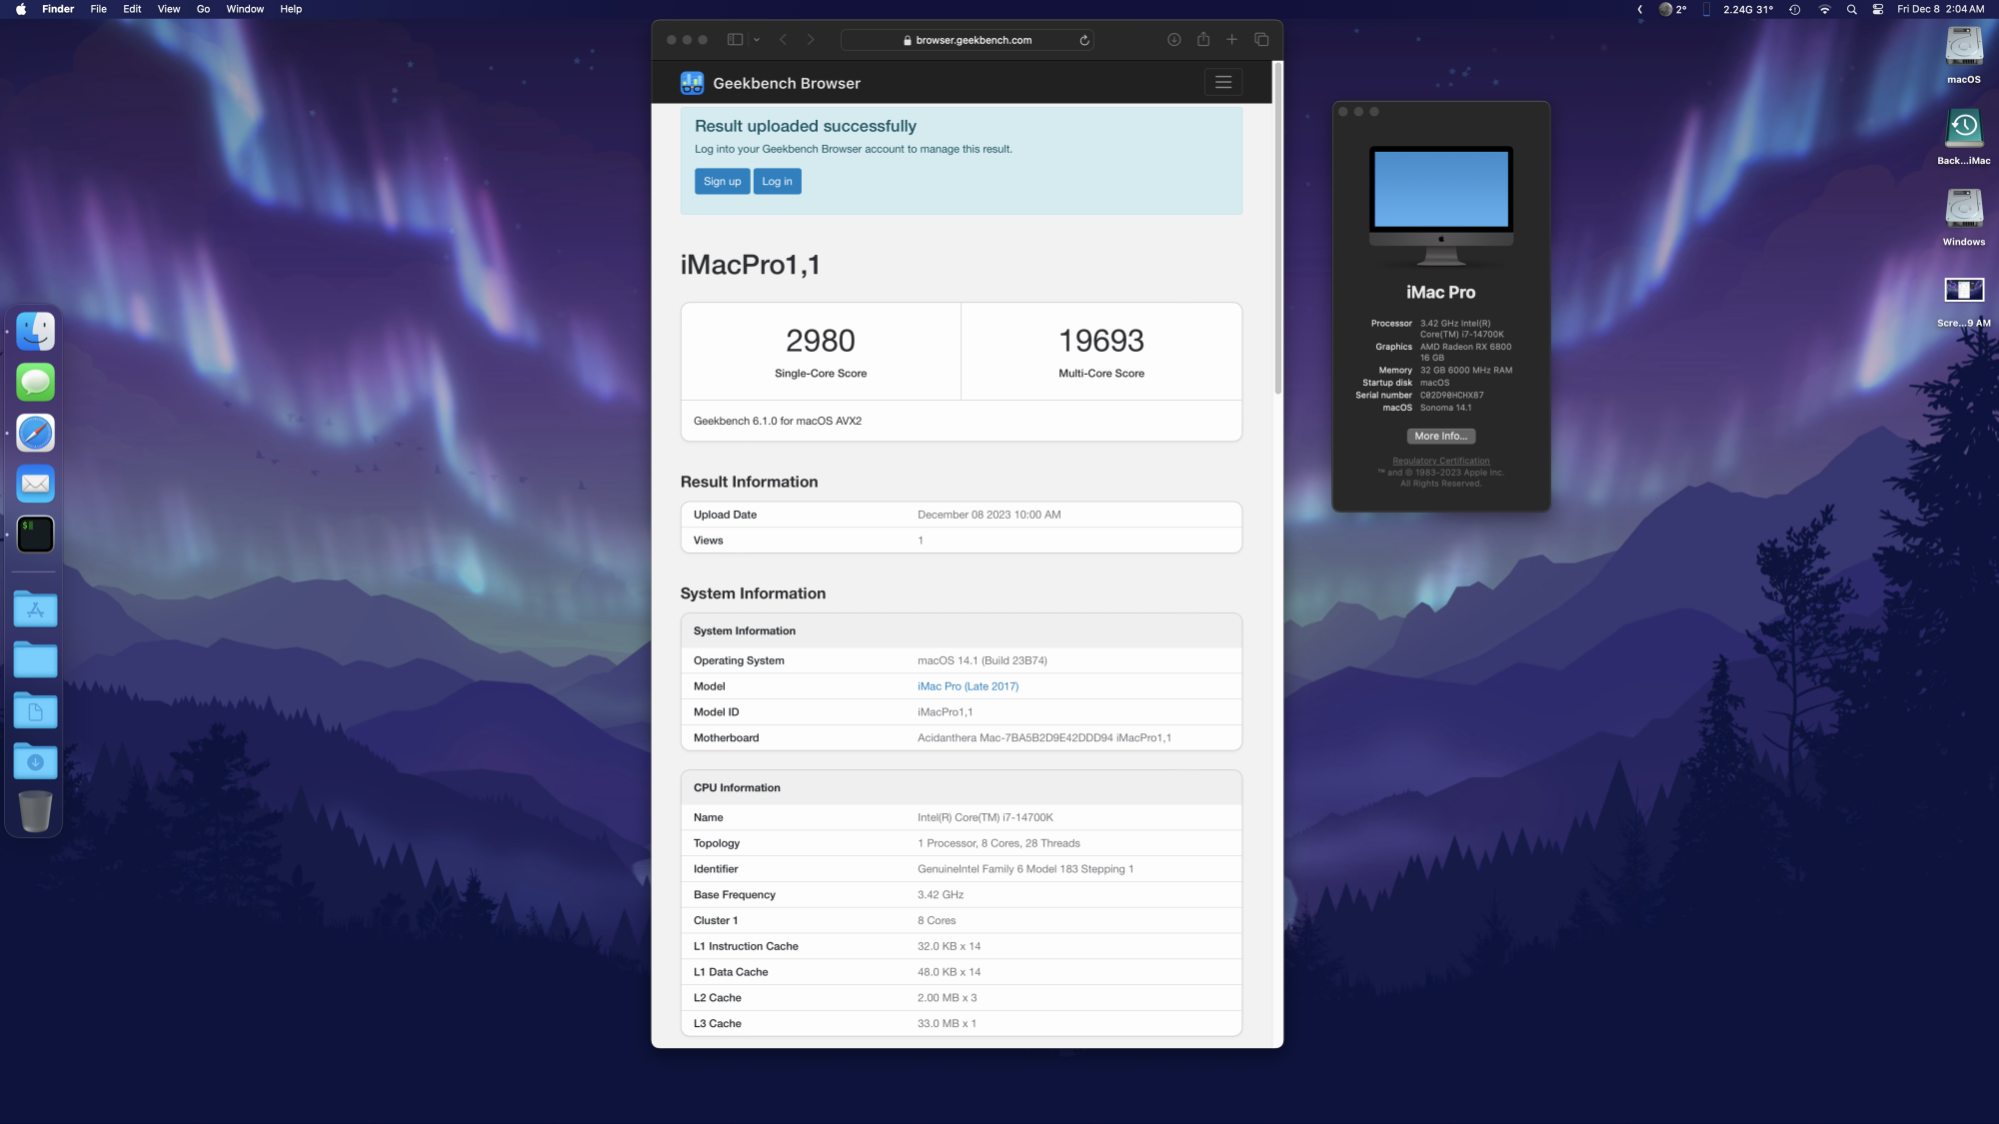Image resolution: width=1999 pixels, height=1124 pixels.
Task: Click the Geekbench Browser logo icon
Action: click(x=694, y=82)
